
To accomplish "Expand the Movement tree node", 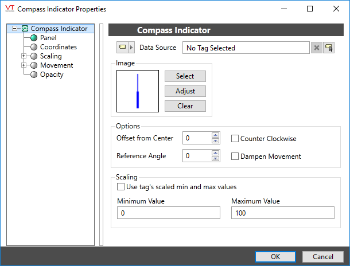I will (24, 65).
